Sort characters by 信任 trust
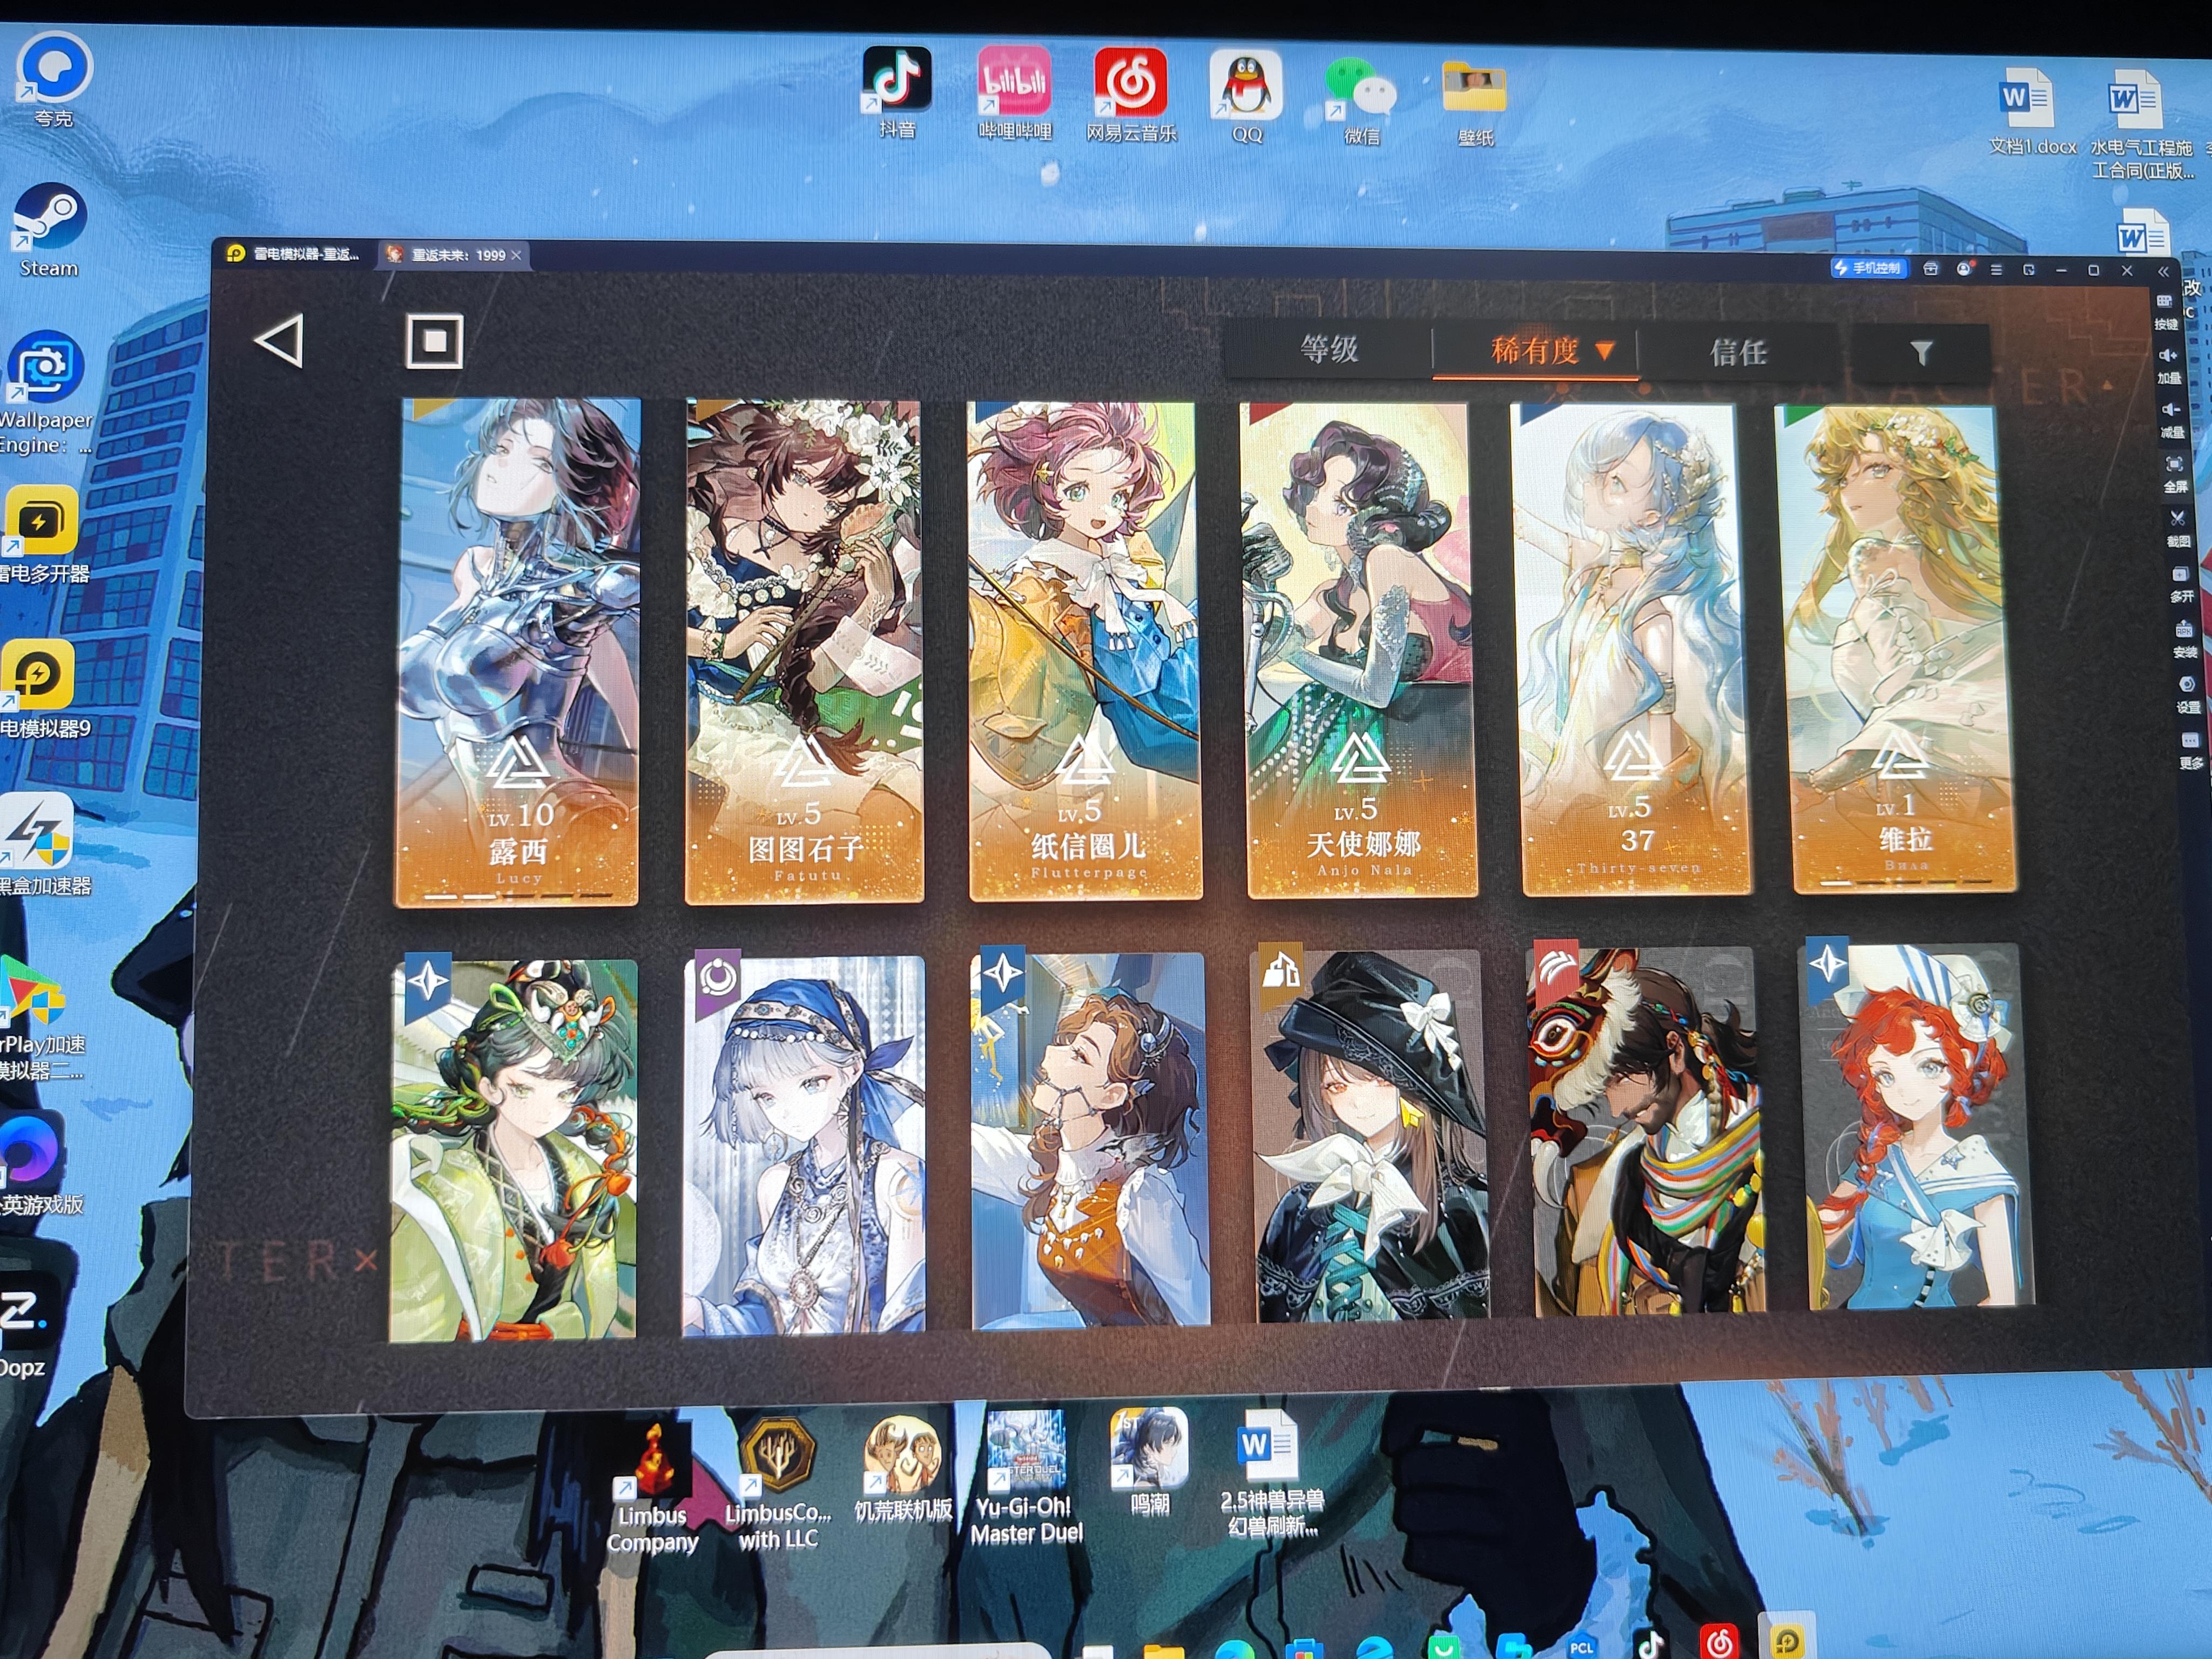Screen dimensions: 2212x1659 point(1739,352)
